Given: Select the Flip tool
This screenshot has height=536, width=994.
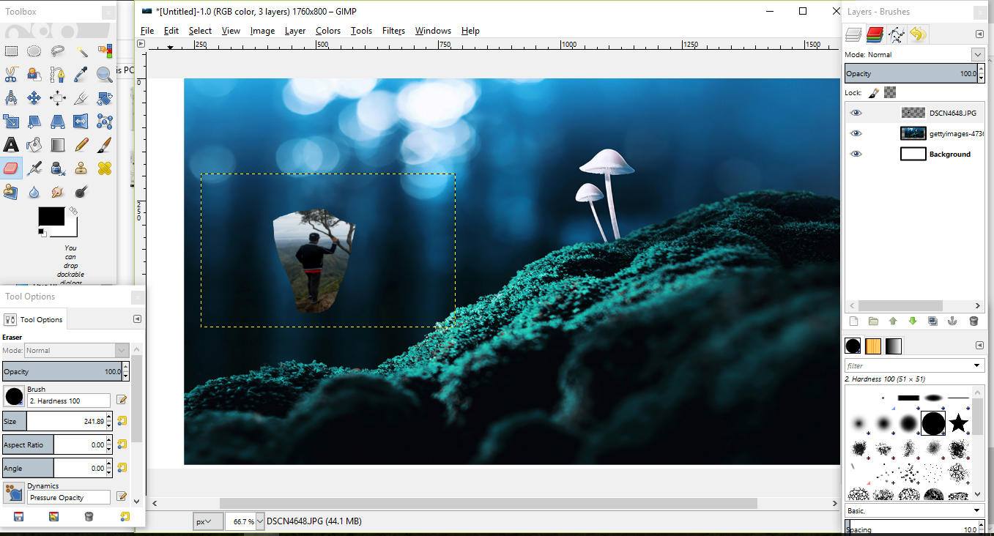Looking at the screenshot, I should [81, 122].
